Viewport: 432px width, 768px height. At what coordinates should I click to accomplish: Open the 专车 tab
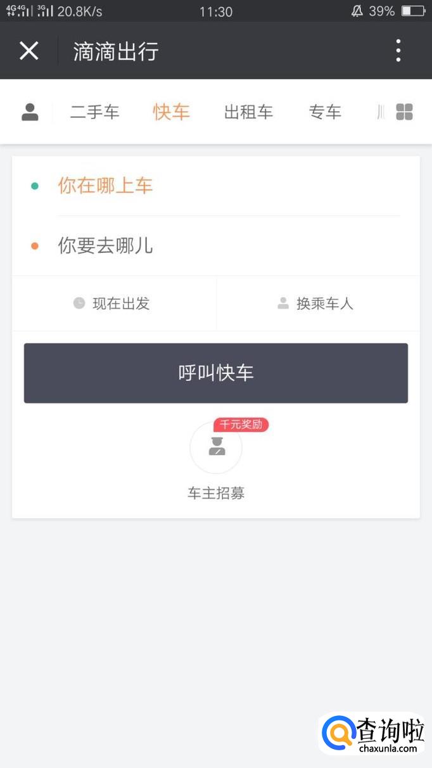(325, 112)
